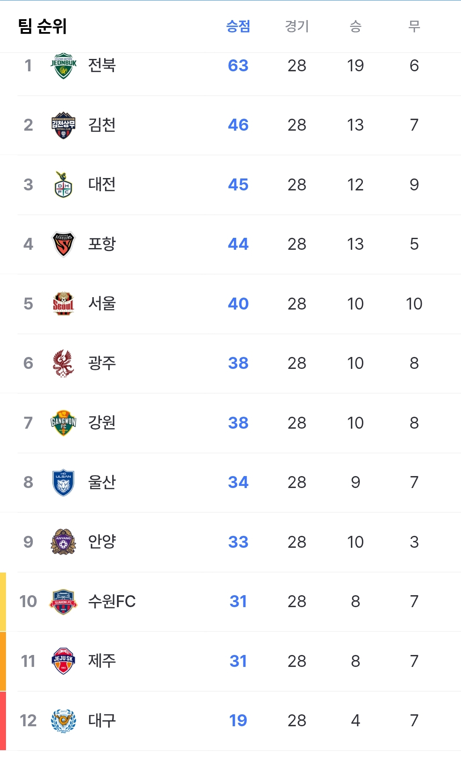
Task: Click the Ulsan tiger shield logo
Action: pos(63,482)
